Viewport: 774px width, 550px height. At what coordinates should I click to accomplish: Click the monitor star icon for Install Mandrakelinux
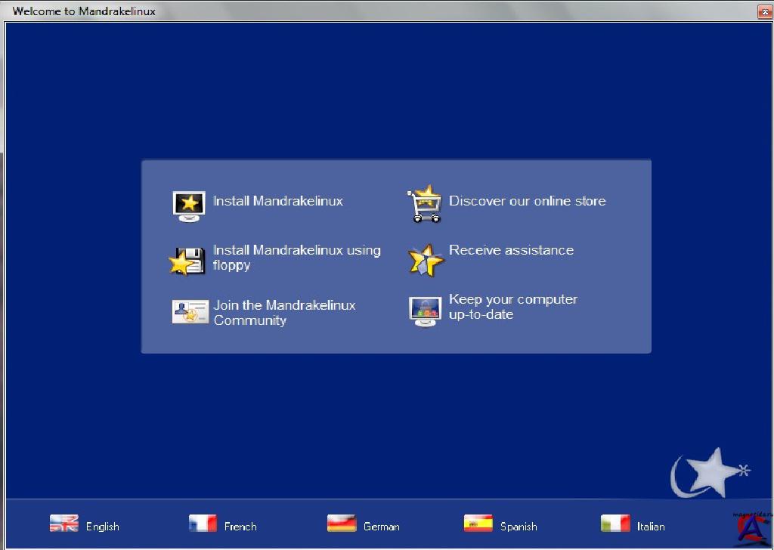188,205
